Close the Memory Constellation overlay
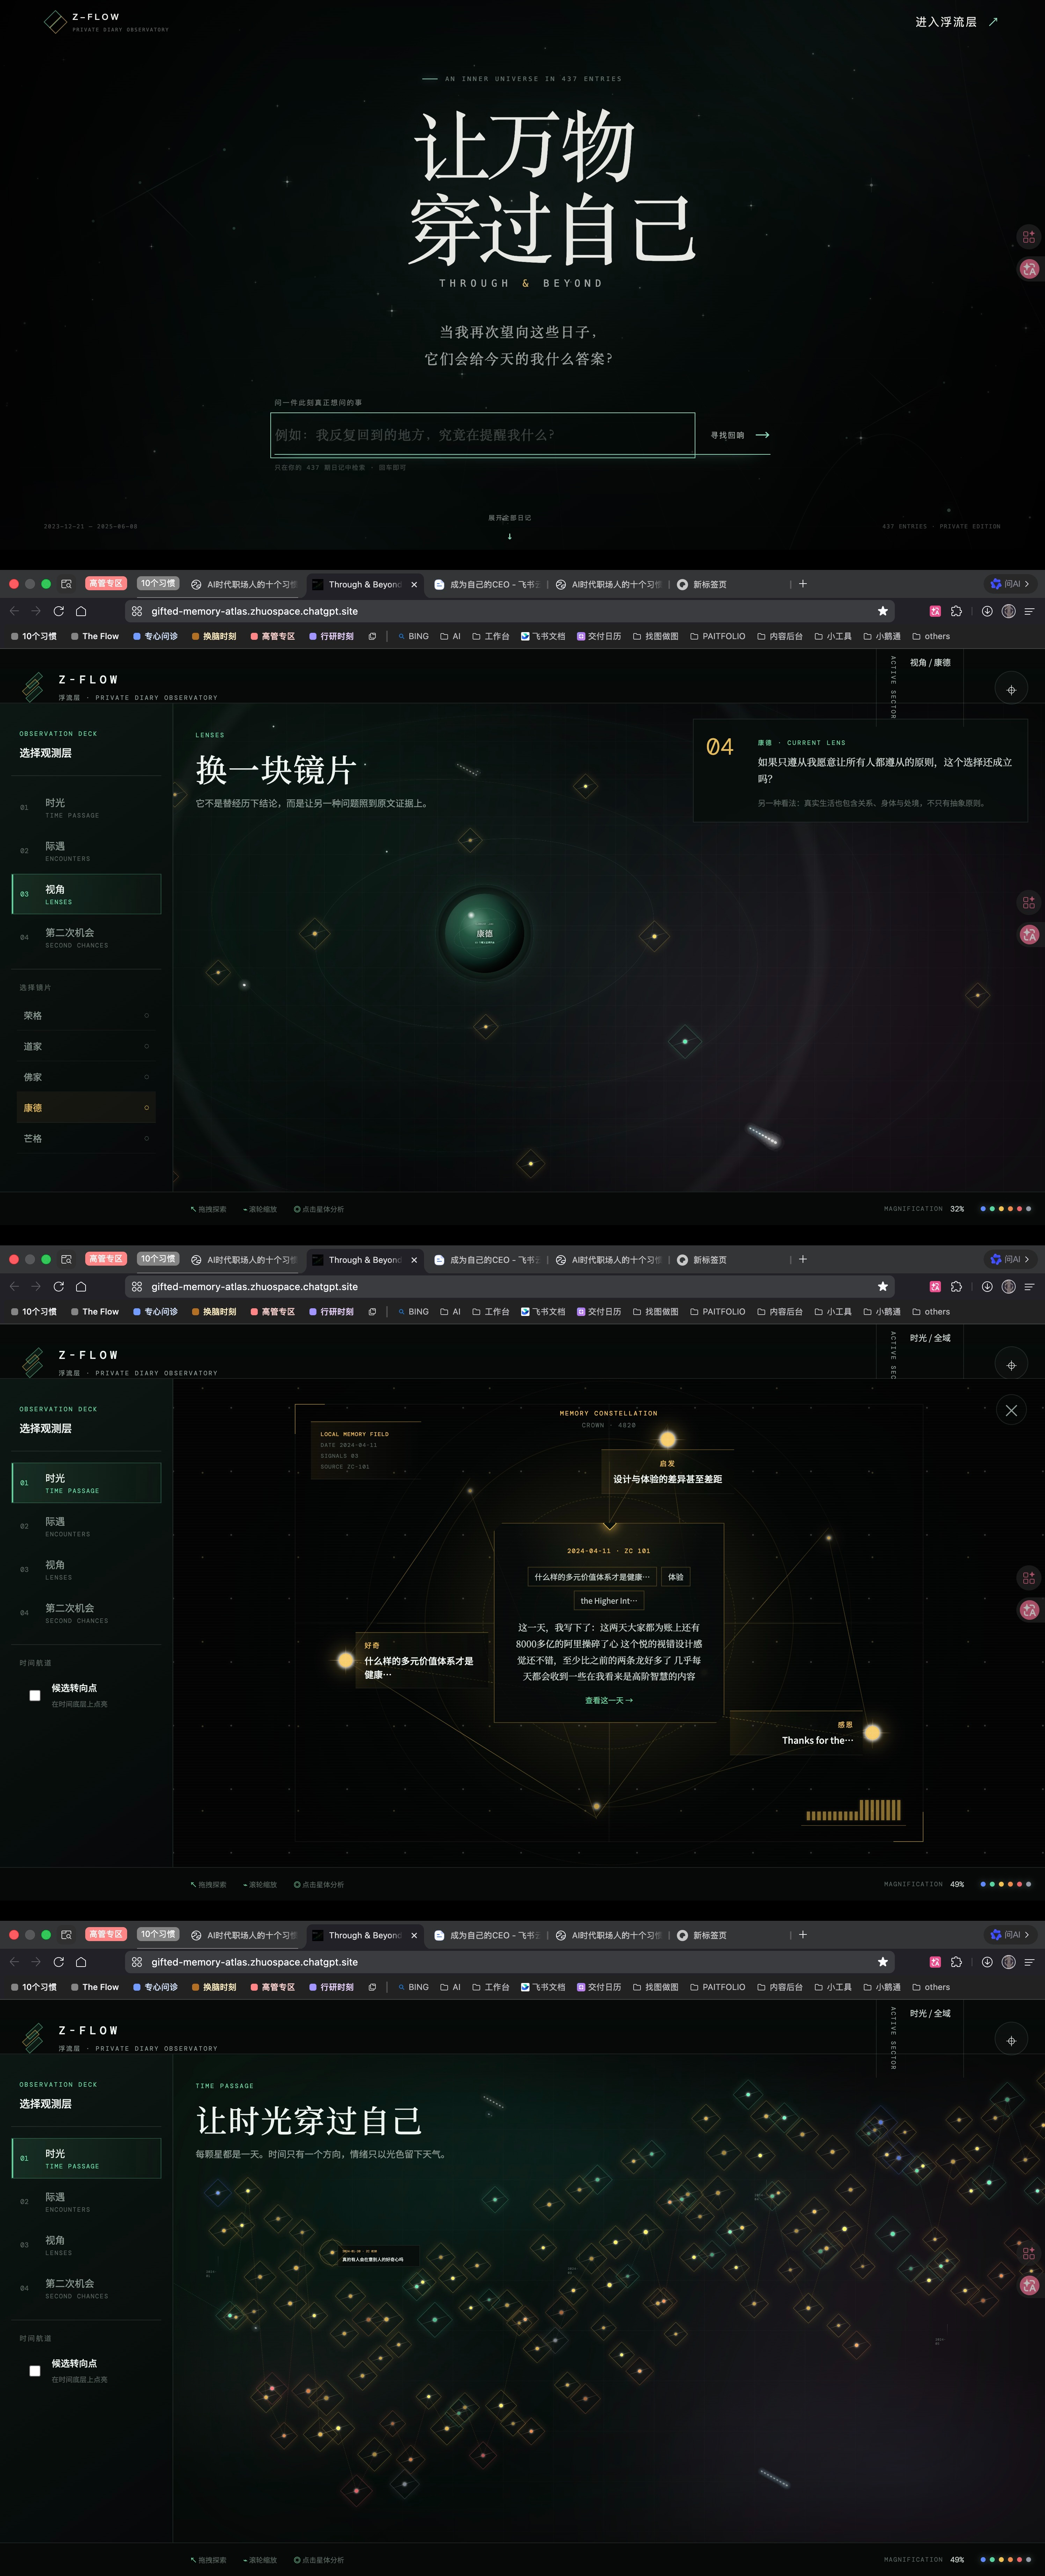Image resolution: width=1045 pixels, height=2576 pixels. click(1011, 1410)
